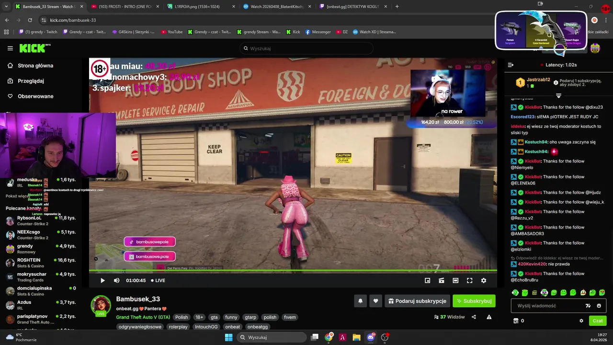Switch to the onbeat.gg DETEKTYW KOGUT tab
Screen dimensions: 613x345
pyautogui.click(x=352, y=7)
